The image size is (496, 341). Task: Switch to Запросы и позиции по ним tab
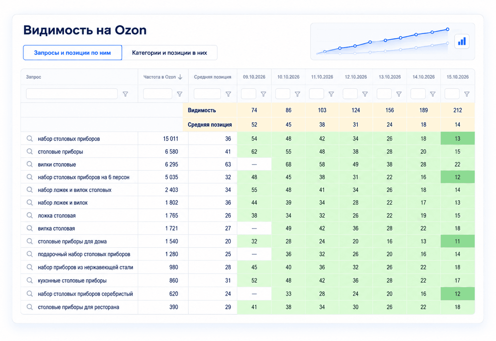point(72,53)
